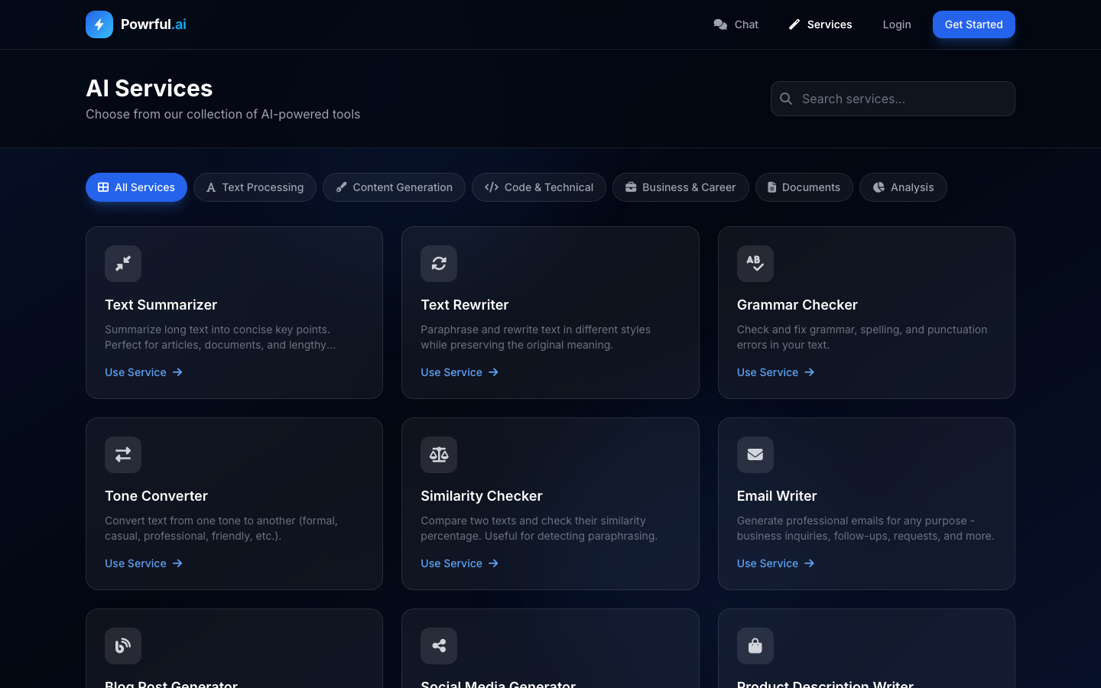This screenshot has height=688, width=1101.
Task: Click the Blog Post Generator blog icon
Action: 123,646
